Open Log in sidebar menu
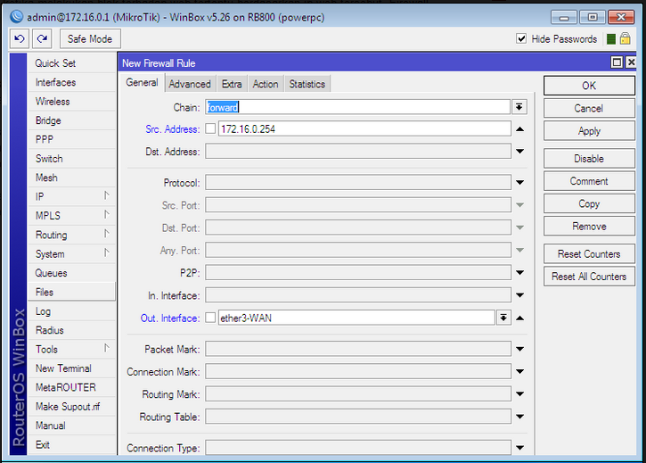Viewport: 646px width, 463px height. click(x=71, y=311)
